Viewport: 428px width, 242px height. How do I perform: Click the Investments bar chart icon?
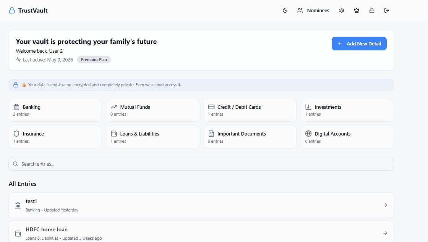(308, 107)
